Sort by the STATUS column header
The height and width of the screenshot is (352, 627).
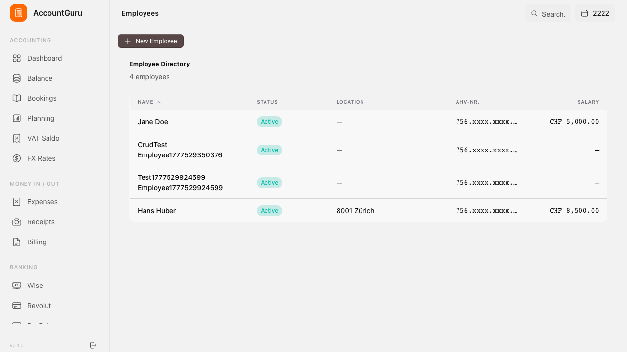(x=267, y=102)
